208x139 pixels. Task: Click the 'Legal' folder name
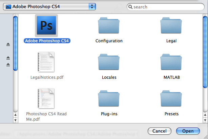[171, 41]
